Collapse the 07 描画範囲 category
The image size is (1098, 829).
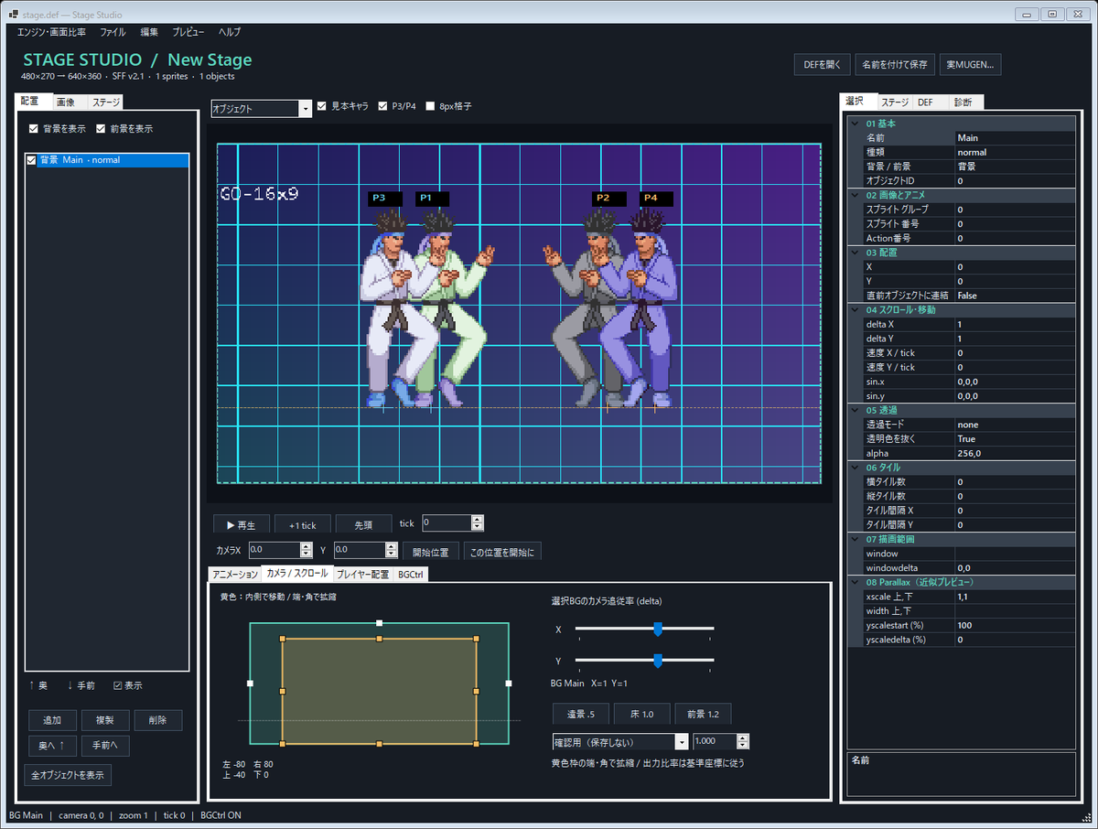tap(856, 539)
